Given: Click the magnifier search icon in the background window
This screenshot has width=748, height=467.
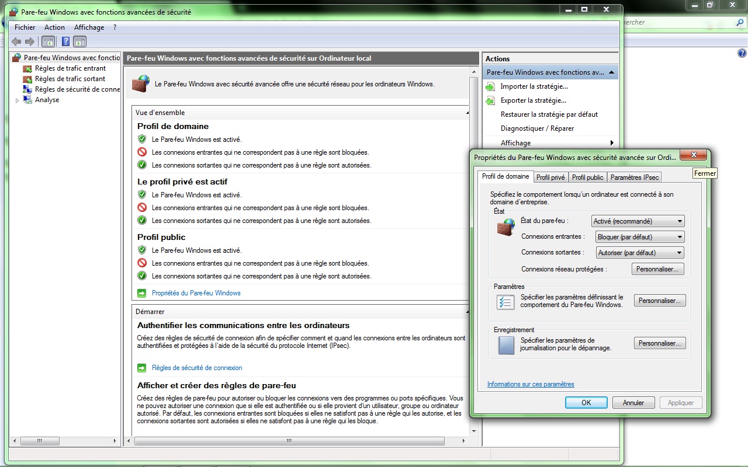Looking at the screenshot, I should (739, 22).
